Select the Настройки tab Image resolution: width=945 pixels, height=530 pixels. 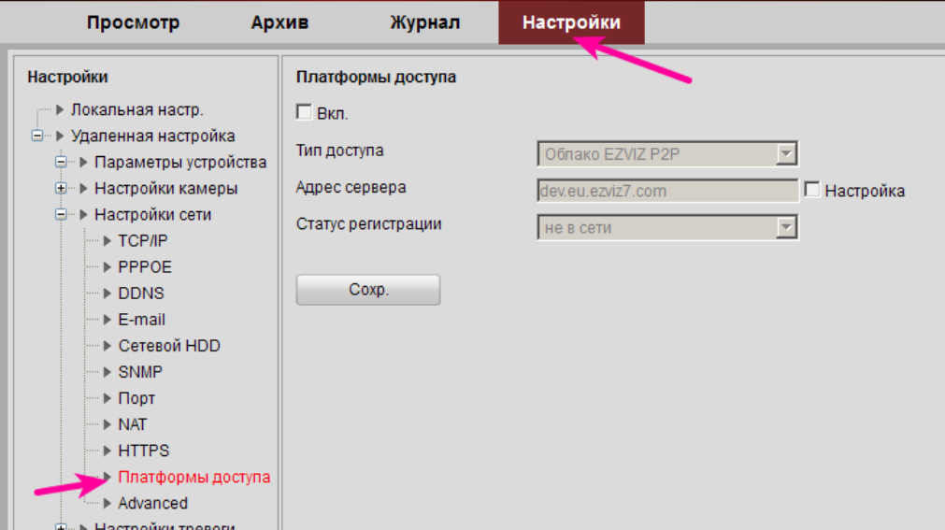pos(571,22)
